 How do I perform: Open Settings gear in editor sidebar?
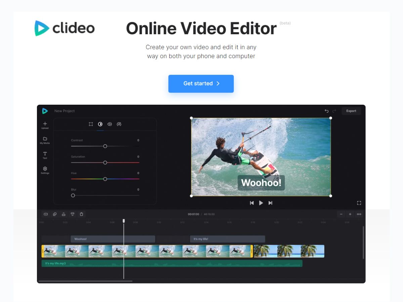(x=45, y=169)
